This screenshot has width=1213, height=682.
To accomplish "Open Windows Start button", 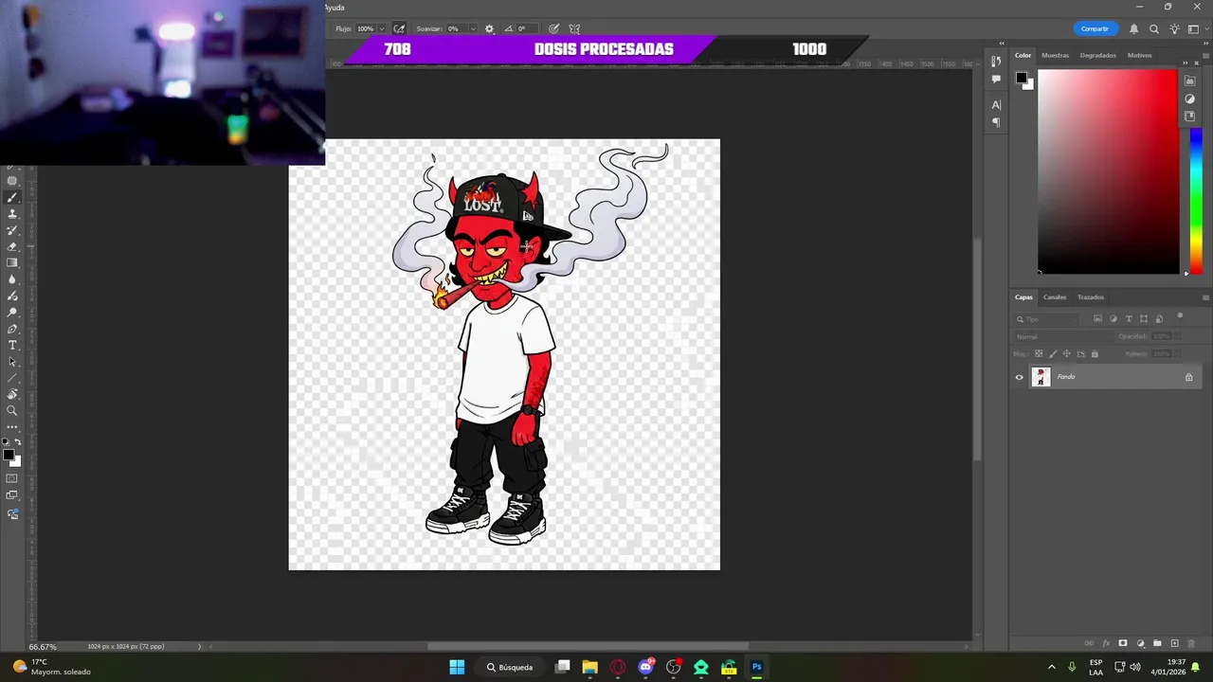I will click(457, 667).
